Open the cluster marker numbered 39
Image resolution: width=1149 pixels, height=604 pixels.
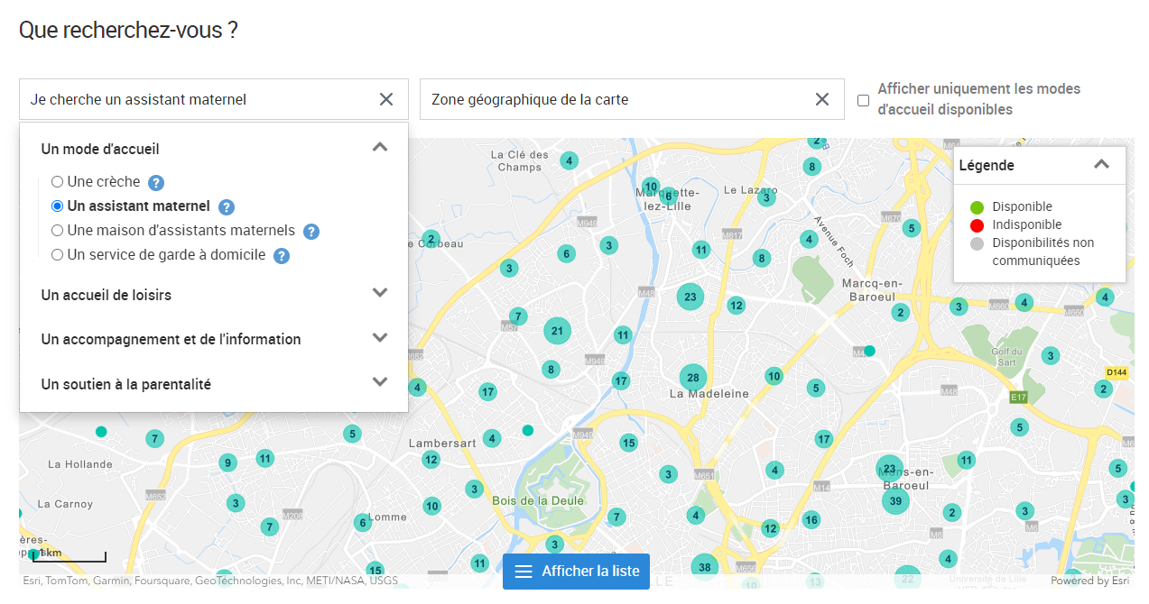point(895,500)
